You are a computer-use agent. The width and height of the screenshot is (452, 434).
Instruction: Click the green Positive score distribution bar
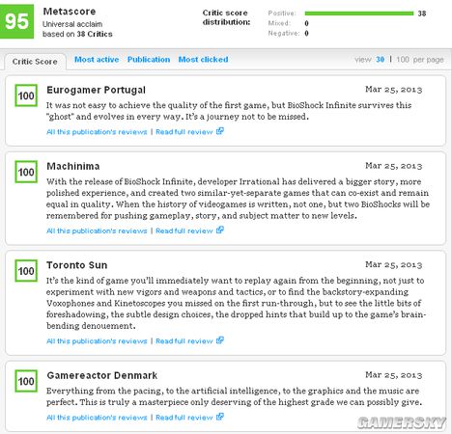pyautogui.click(x=359, y=14)
